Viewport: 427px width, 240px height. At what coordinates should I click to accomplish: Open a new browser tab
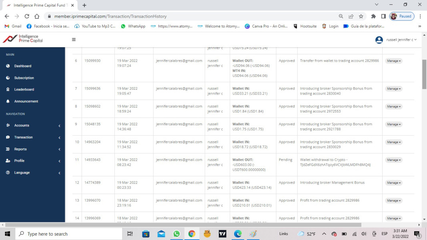pyautogui.click(x=84, y=5)
